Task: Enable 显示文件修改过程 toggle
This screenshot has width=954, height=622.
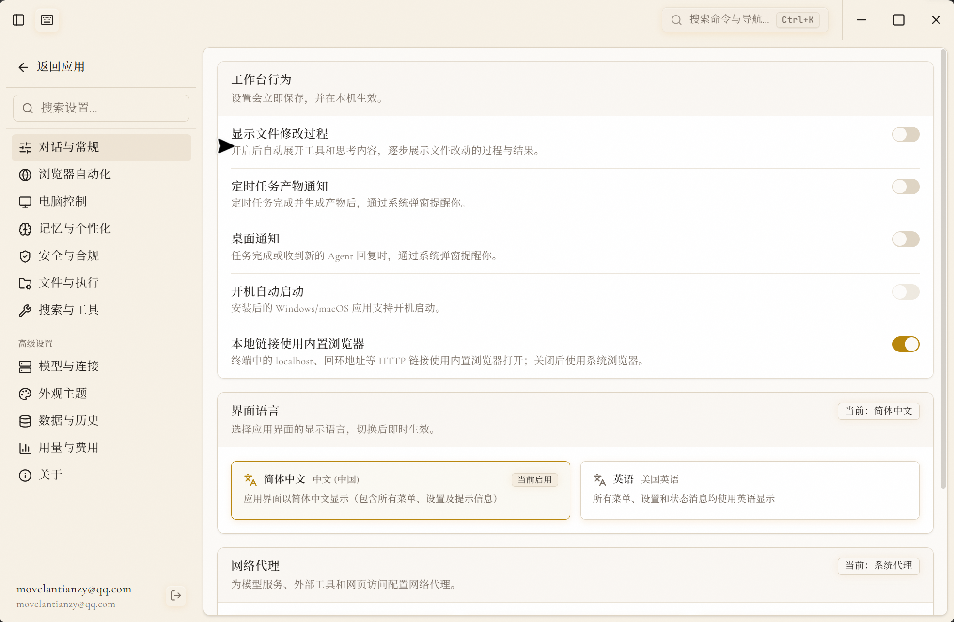Action: click(906, 134)
